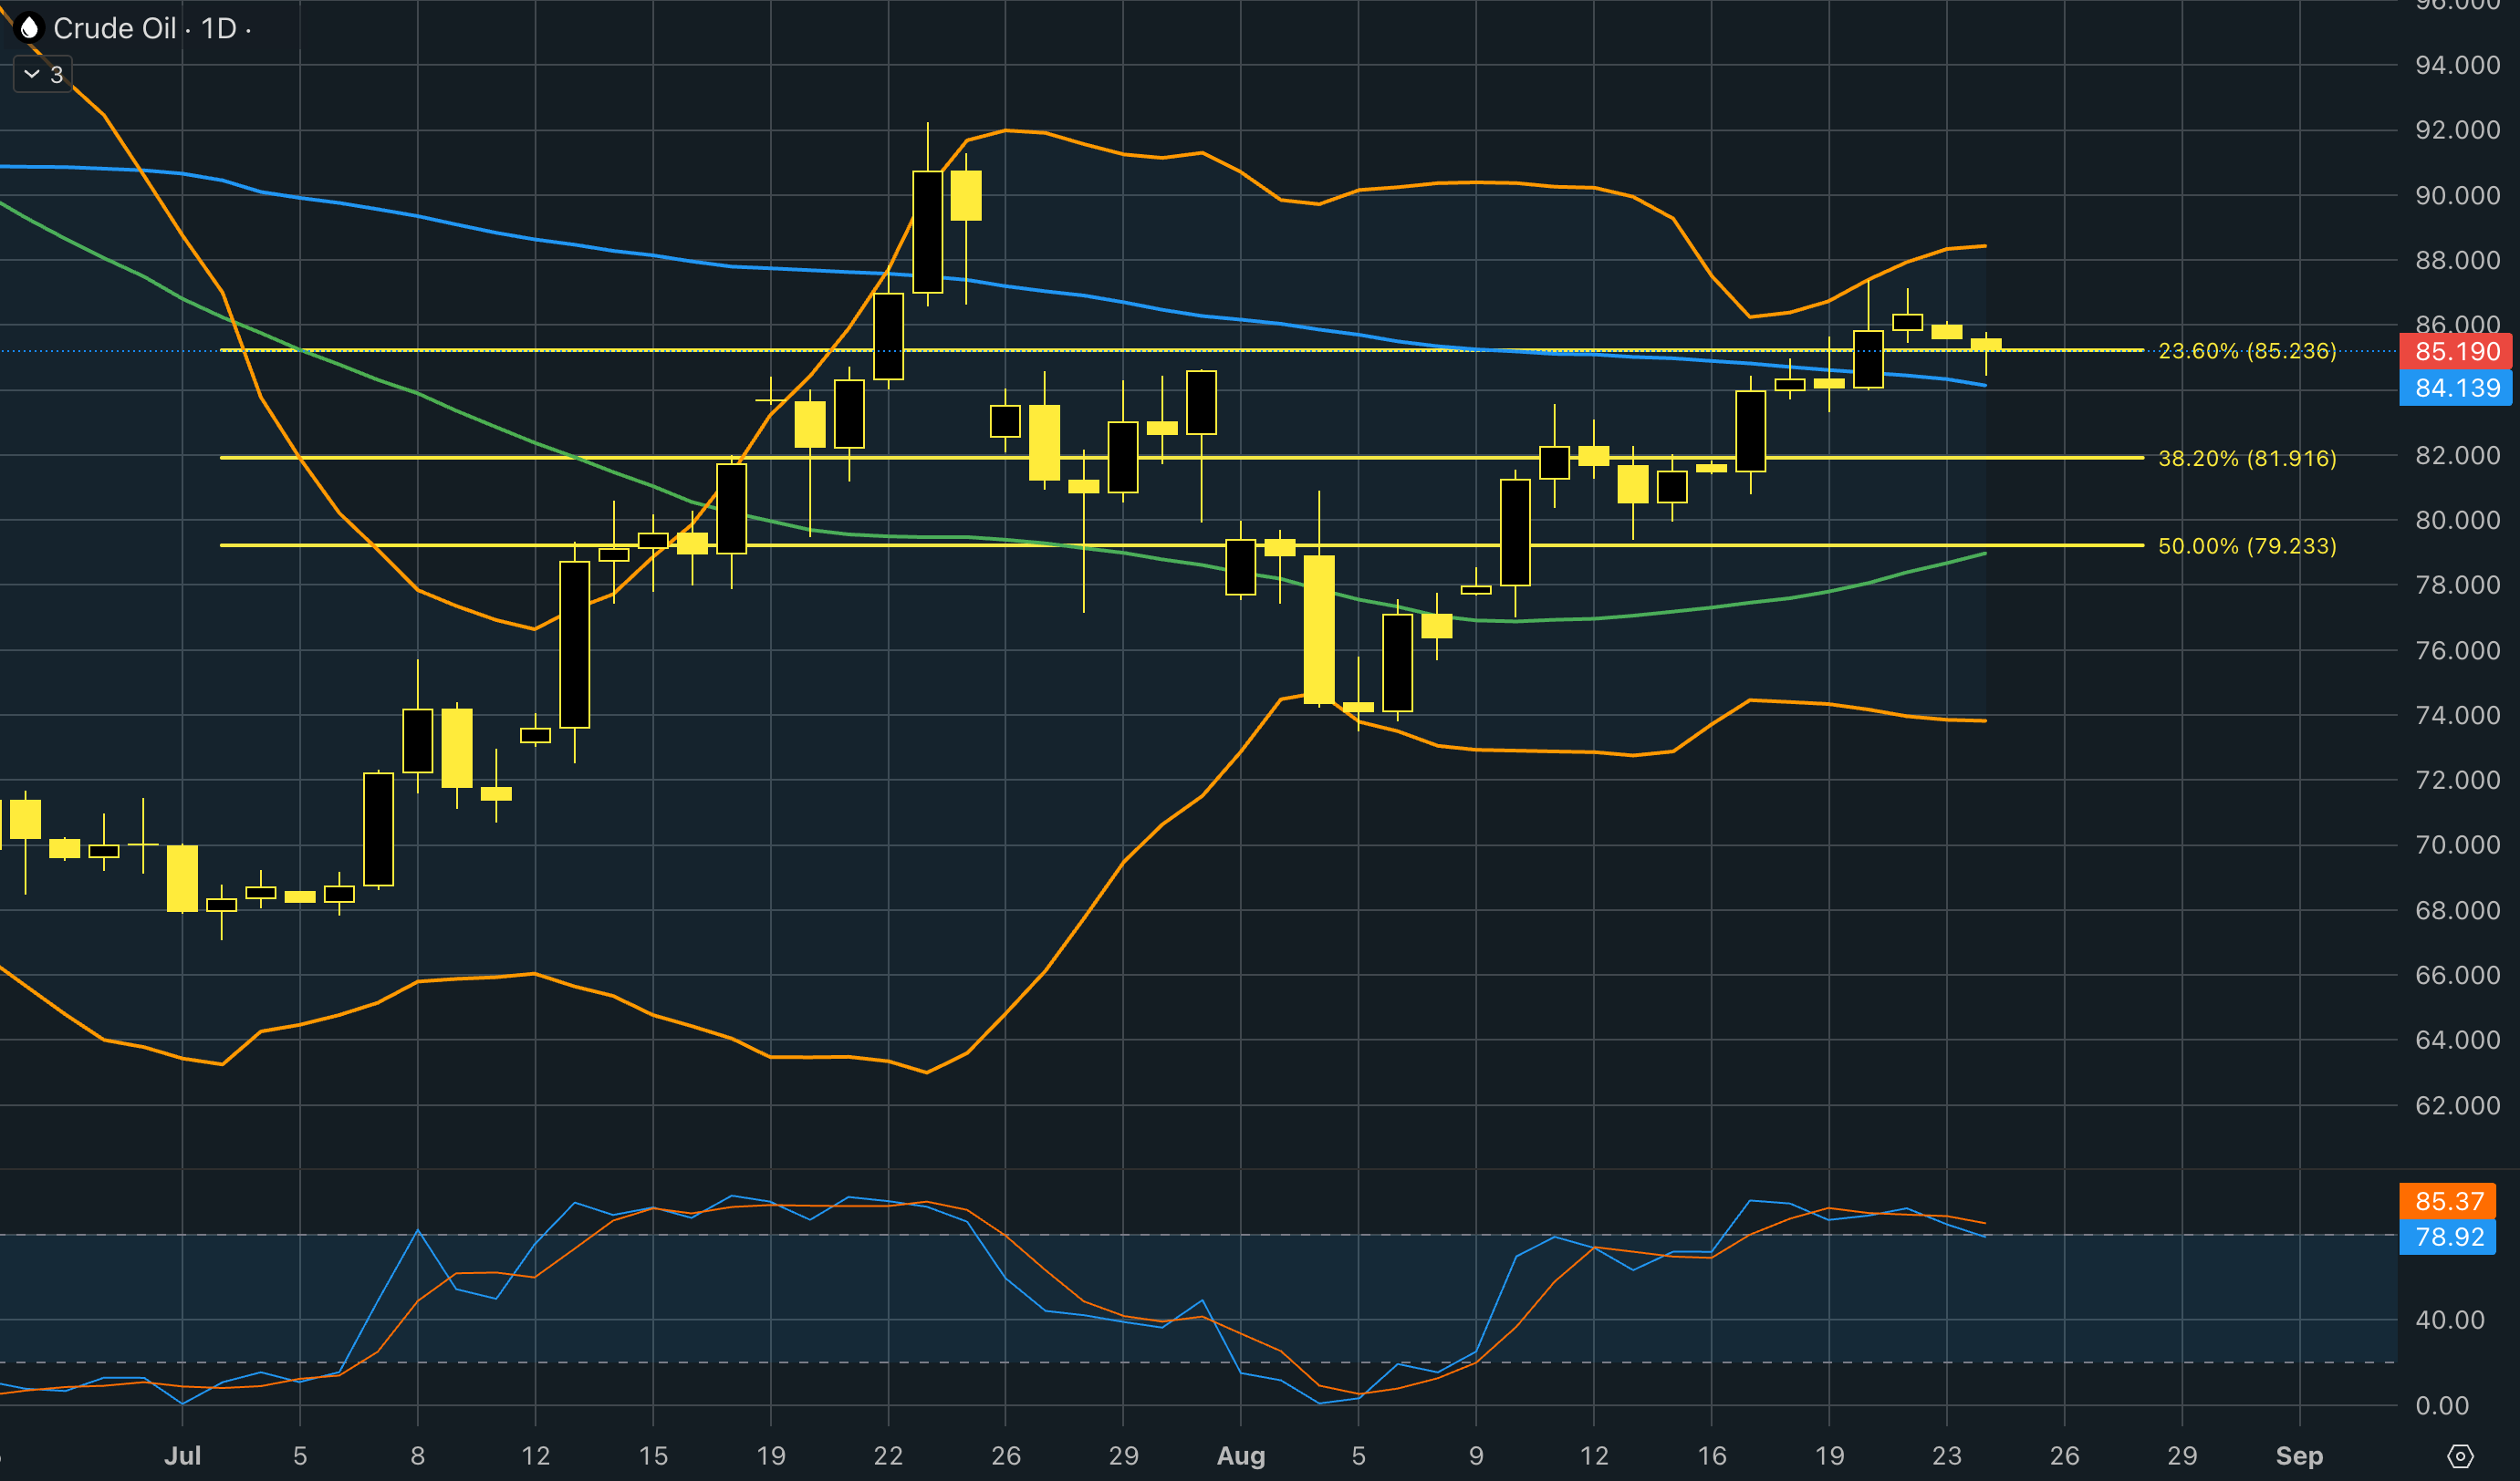2520x1481 pixels.
Task: Click the 92.000 price axis label
Action: (x=2457, y=129)
